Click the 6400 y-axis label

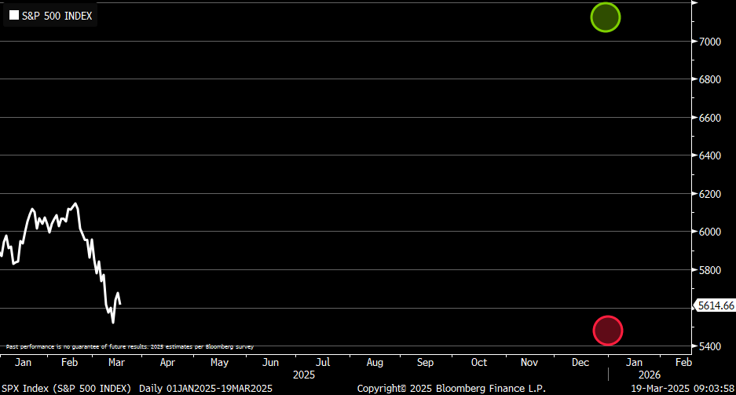click(710, 155)
